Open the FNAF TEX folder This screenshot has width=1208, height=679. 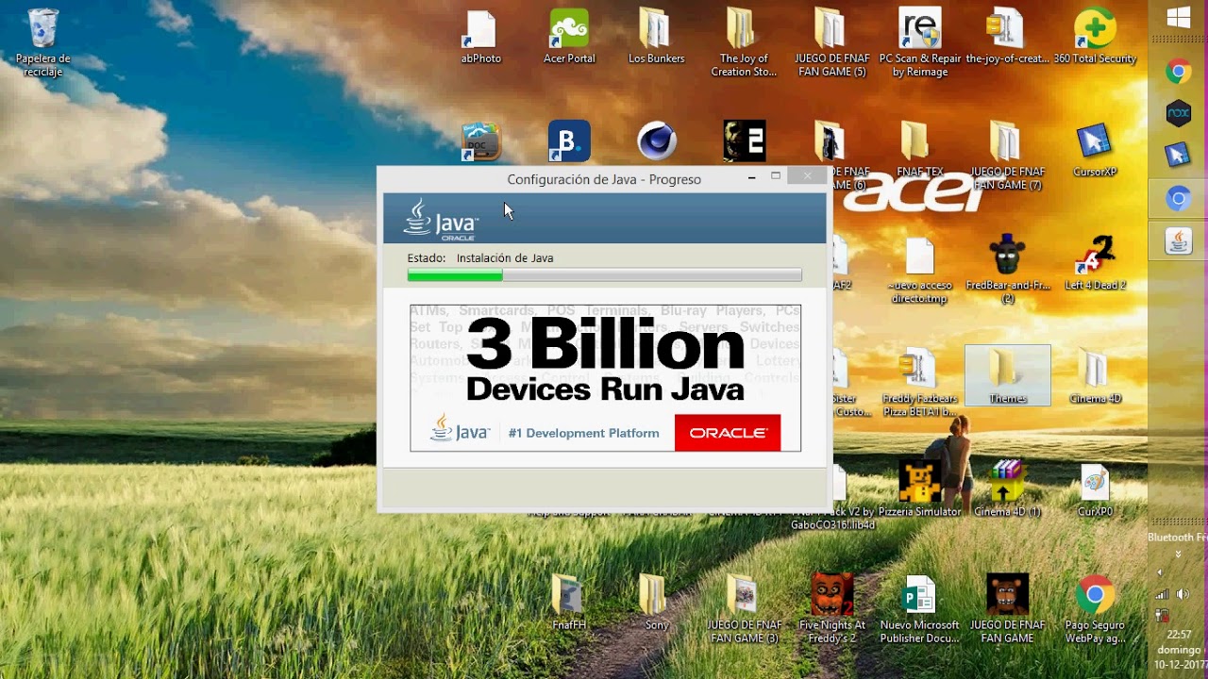click(x=918, y=151)
